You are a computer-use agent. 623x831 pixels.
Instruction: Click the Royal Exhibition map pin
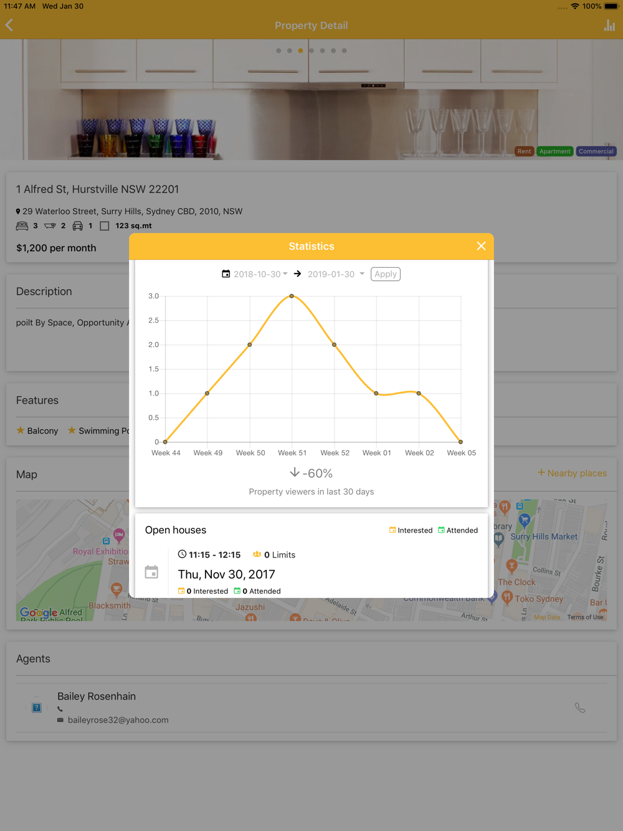click(x=119, y=535)
